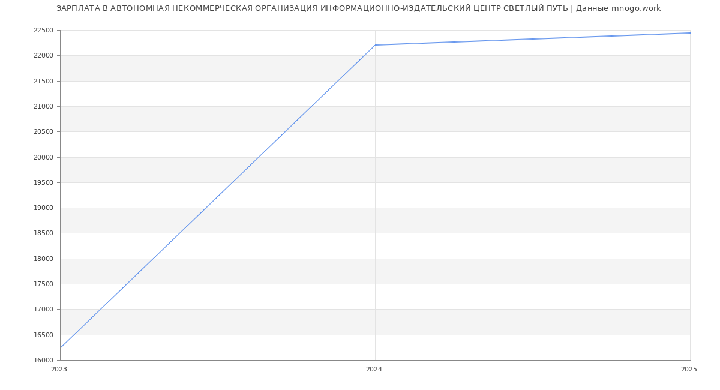The height and width of the screenshot is (390, 720).
Task: Click the line's end point at 2025
Action: pyautogui.click(x=689, y=33)
